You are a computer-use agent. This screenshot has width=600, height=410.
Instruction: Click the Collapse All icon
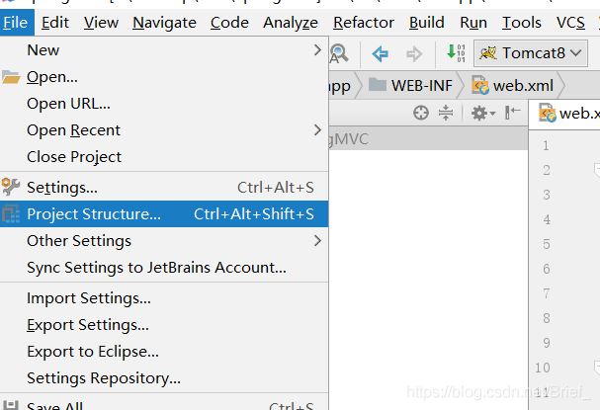[446, 114]
